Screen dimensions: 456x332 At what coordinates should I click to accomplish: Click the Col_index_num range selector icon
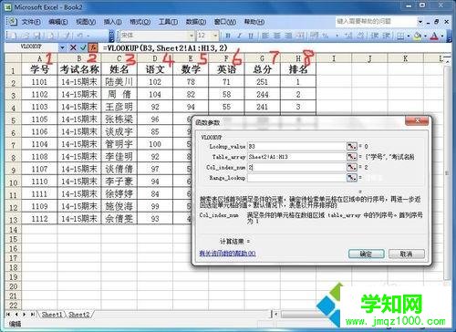tap(351, 167)
